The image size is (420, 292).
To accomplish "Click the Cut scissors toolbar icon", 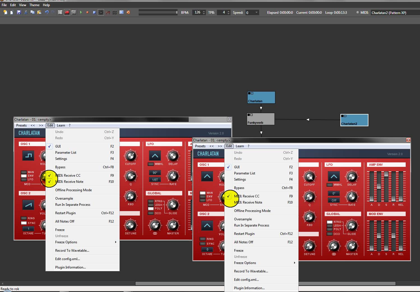I will 26,12.
